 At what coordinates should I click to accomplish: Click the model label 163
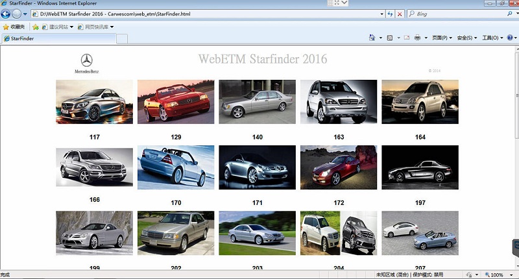pyautogui.click(x=339, y=137)
